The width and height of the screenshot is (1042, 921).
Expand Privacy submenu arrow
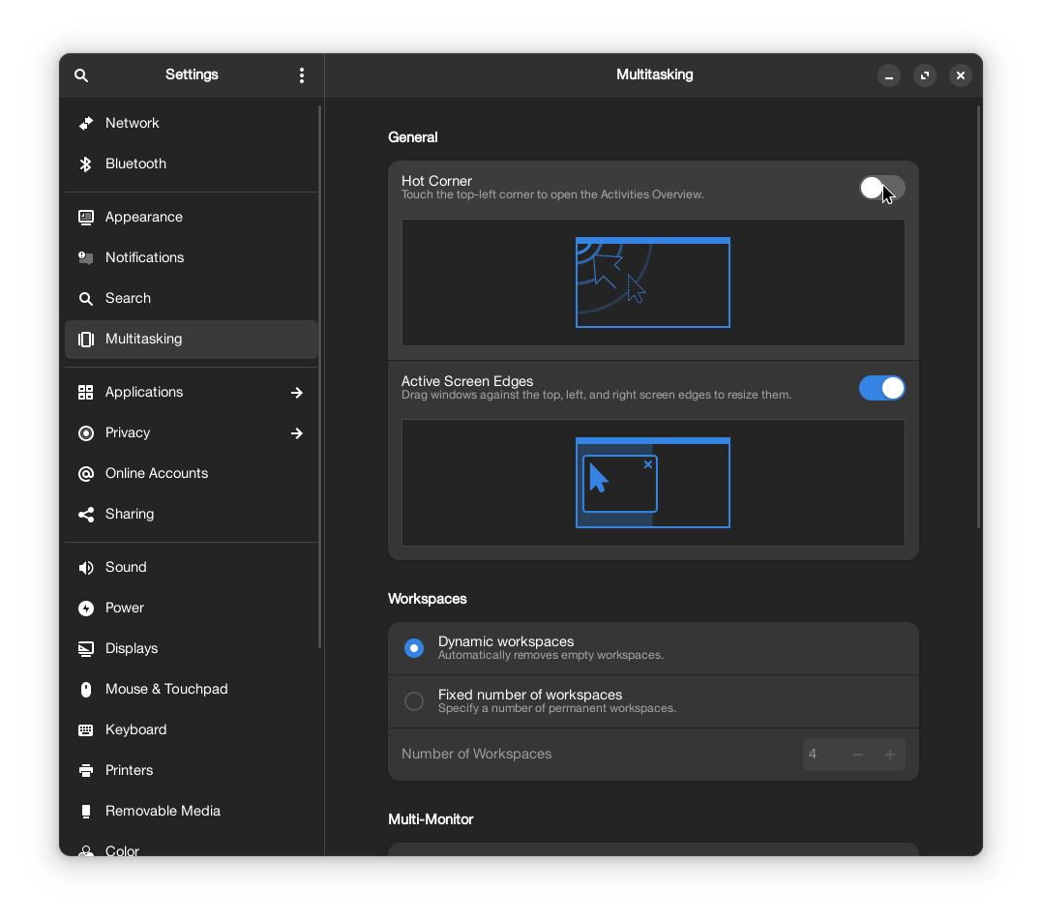click(297, 433)
